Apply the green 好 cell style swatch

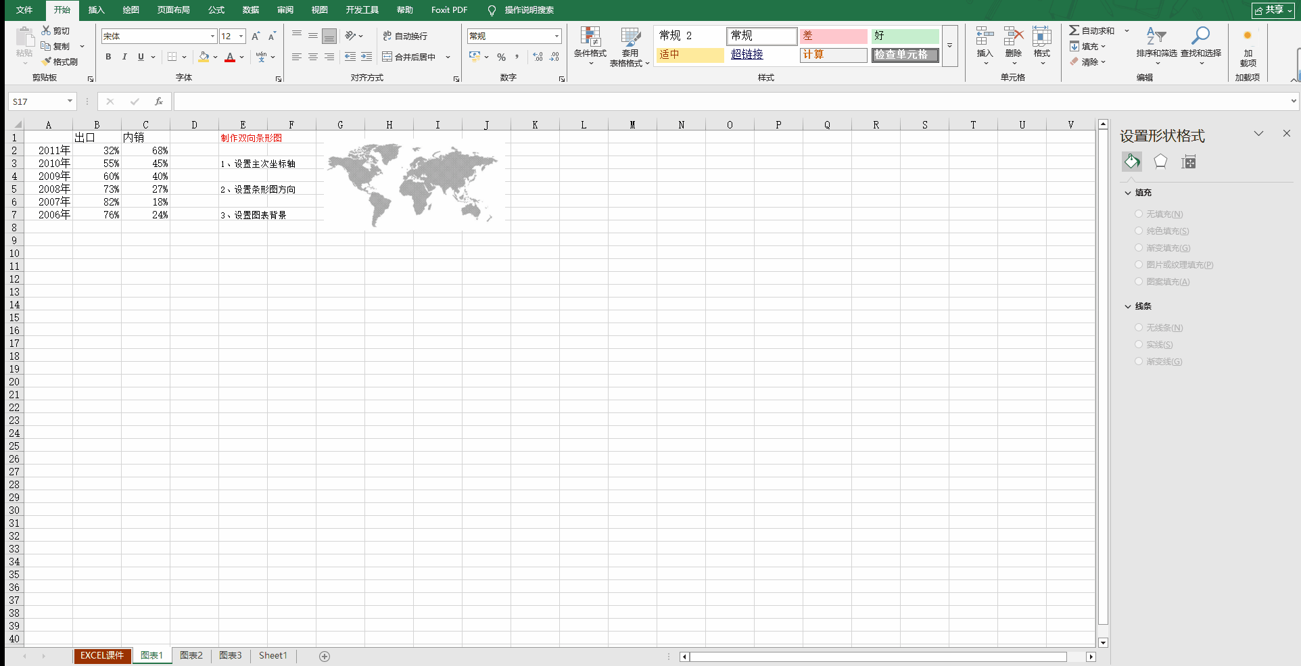(905, 36)
